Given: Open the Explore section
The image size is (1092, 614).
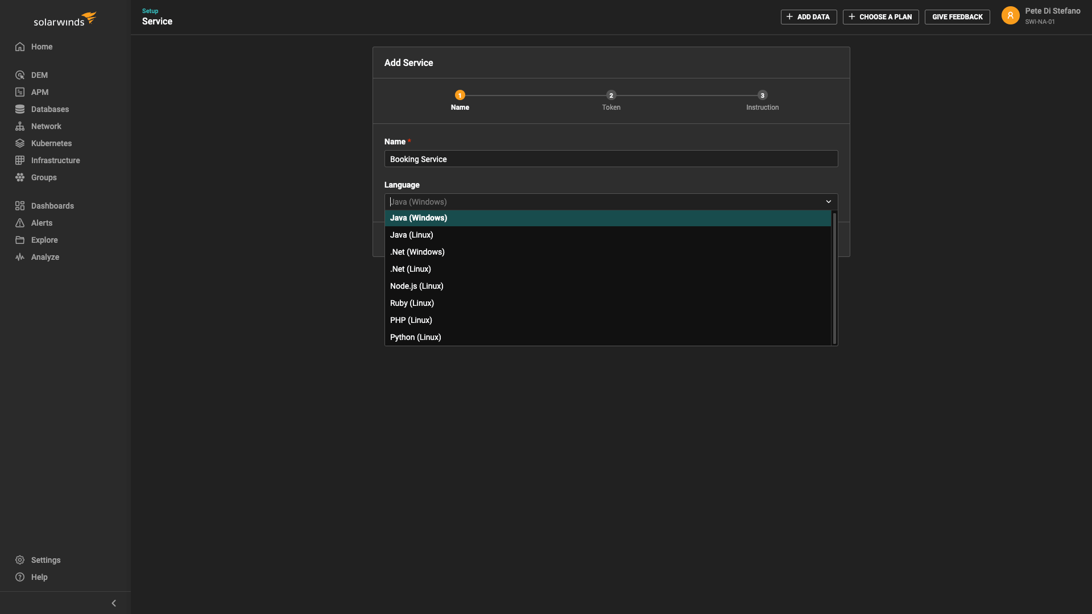Looking at the screenshot, I should [x=20, y=240].
